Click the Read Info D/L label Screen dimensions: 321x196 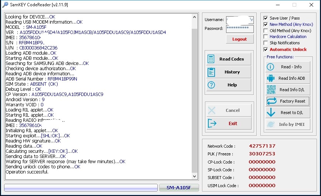[292, 90]
